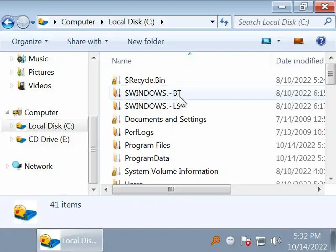Open the Share with menu

point(87,41)
